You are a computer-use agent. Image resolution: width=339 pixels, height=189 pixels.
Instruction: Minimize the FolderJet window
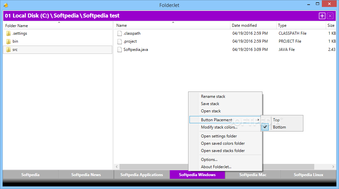click(x=309, y=4)
